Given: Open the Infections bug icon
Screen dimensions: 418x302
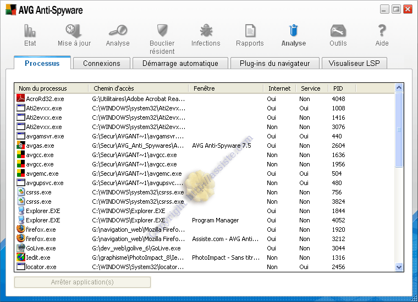Looking at the screenshot, I should pyautogui.click(x=206, y=30).
